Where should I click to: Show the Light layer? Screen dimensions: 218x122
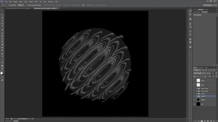click(x=194, y=85)
